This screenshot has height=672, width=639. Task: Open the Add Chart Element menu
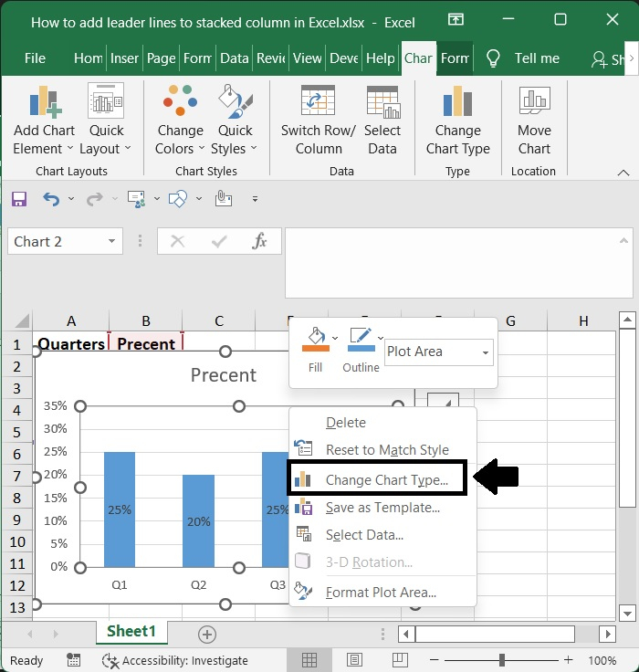coord(44,121)
